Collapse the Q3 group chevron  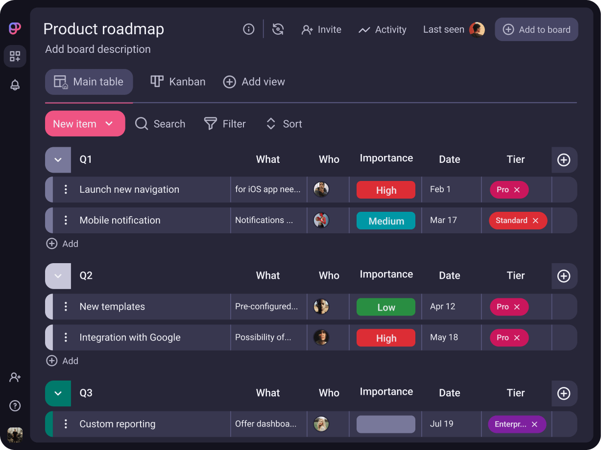click(x=58, y=393)
